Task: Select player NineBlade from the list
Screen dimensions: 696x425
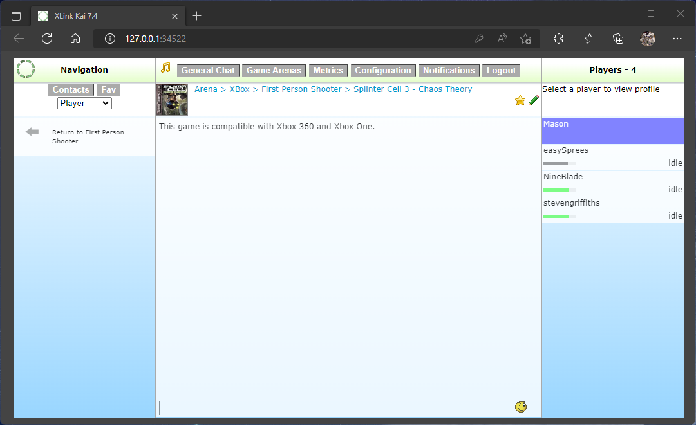Action: tap(563, 177)
